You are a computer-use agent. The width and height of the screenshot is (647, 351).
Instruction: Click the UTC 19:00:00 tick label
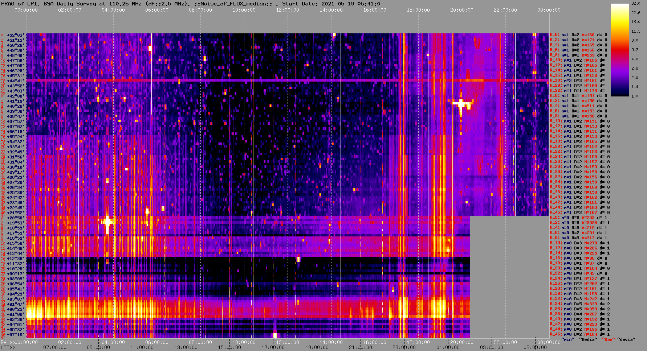coord(317,348)
